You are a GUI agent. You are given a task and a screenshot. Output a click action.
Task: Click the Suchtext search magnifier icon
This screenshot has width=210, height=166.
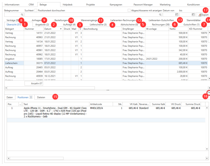(x=160, y=15)
